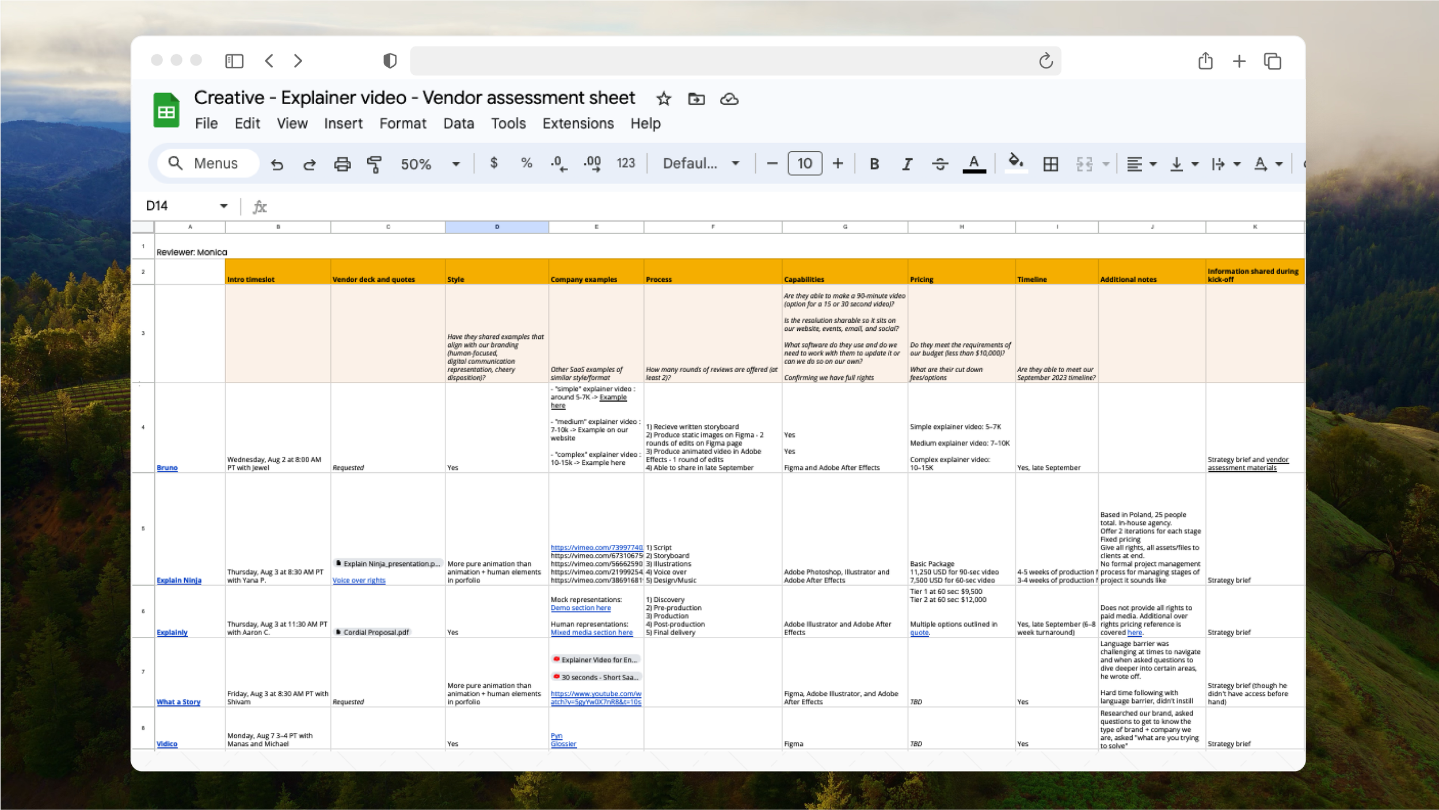Increase font size with plus button
Screen dimensions: 1439x810
pos(838,163)
